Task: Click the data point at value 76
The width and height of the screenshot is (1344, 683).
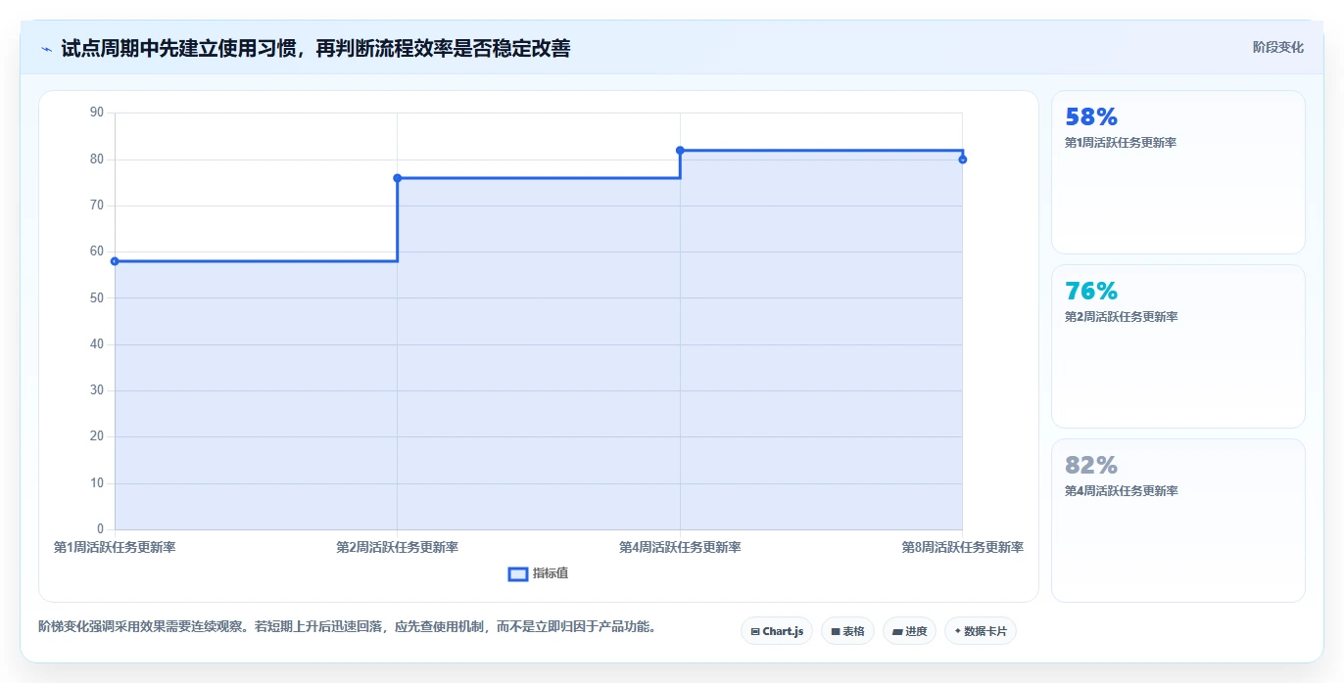Action: [397, 178]
